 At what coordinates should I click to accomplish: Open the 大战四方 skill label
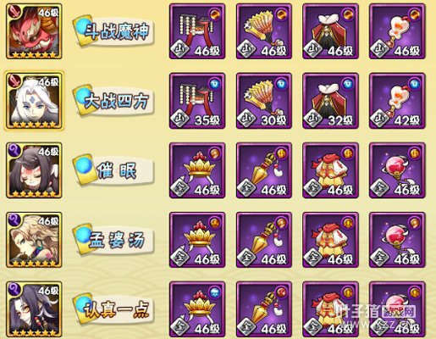(113, 101)
